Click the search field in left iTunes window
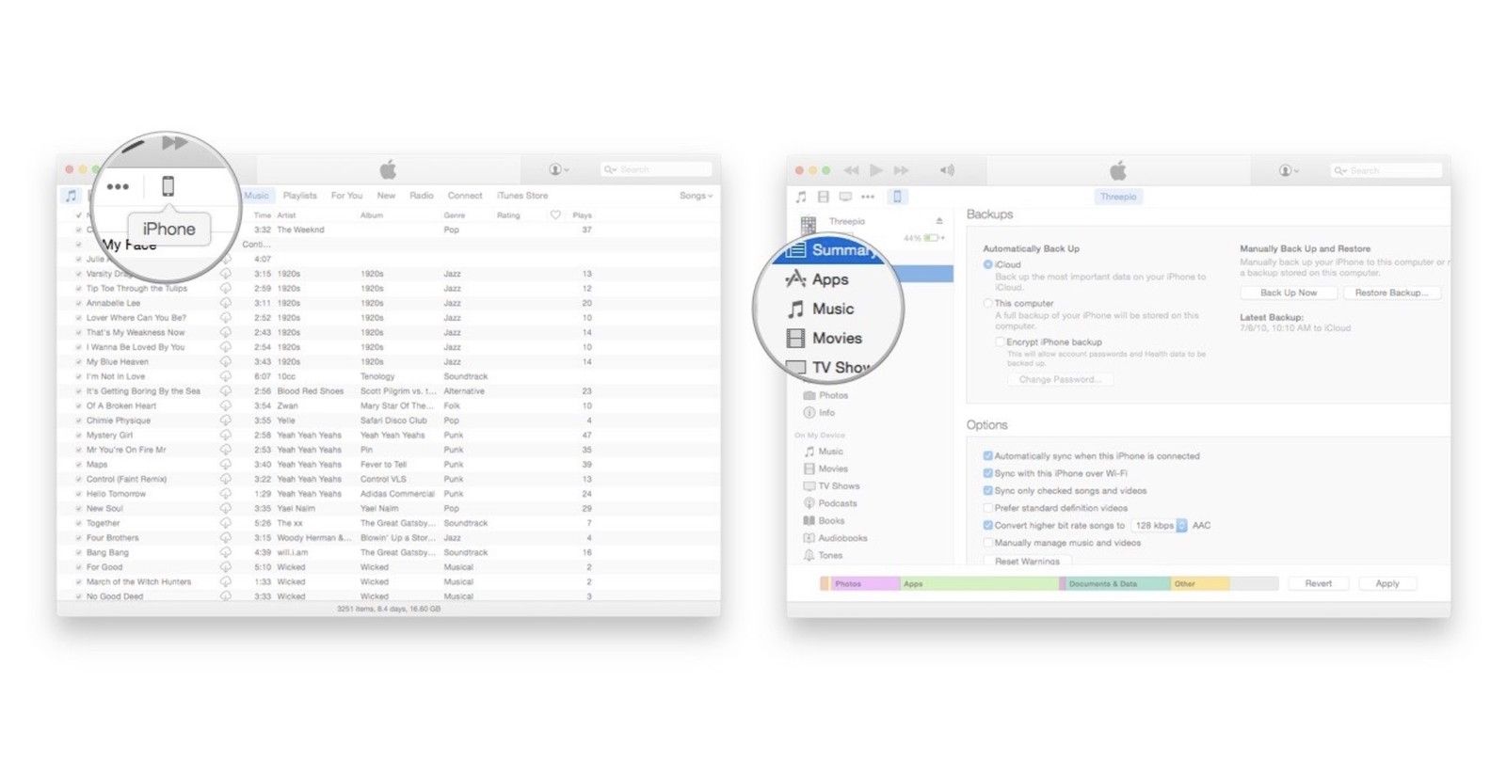Screen dimensions: 1506x778 (x=656, y=169)
